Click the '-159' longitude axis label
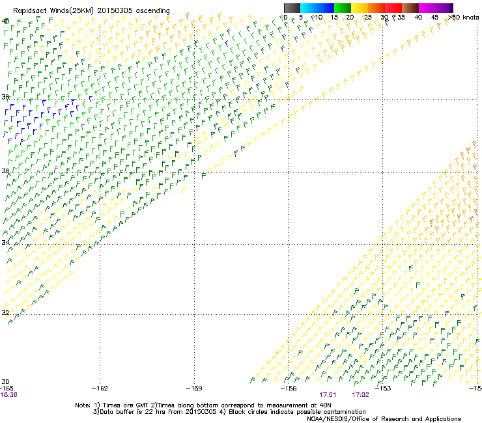The image size is (482, 423). (194, 389)
